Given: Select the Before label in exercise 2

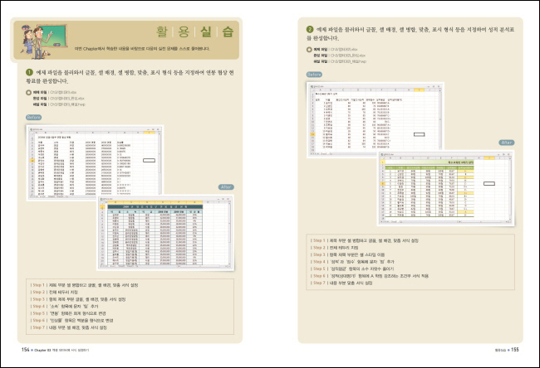Looking at the screenshot, I should pyautogui.click(x=314, y=74).
